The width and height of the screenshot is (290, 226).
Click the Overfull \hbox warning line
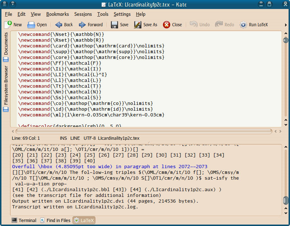(110, 167)
